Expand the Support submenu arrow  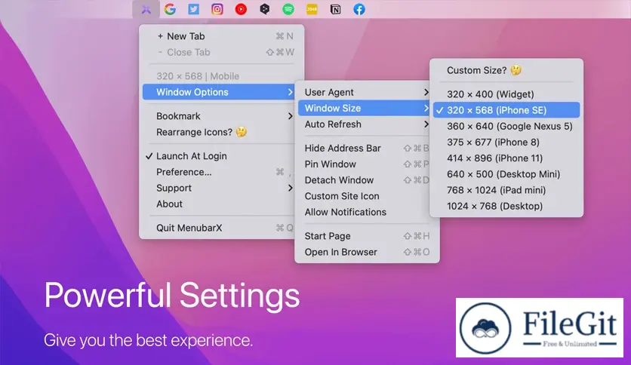tap(290, 188)
